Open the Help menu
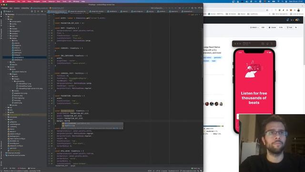Screen dimensions: 305x172 (x=83, y=1)
